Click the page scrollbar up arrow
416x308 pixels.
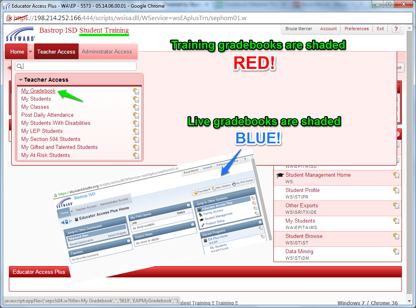[x=409, y=28]
